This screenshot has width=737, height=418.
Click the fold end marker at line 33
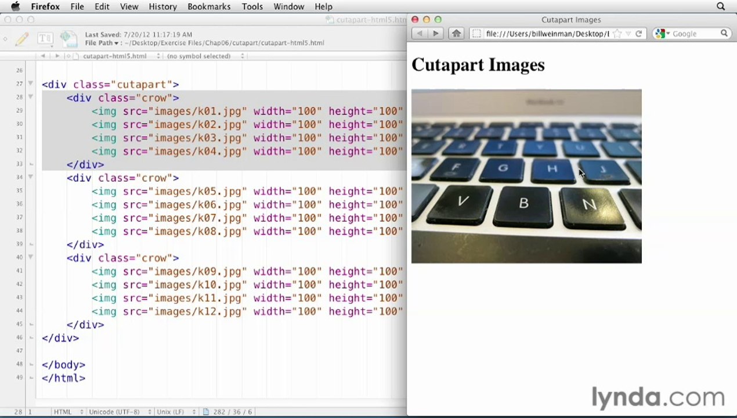[x=31, y=164]
